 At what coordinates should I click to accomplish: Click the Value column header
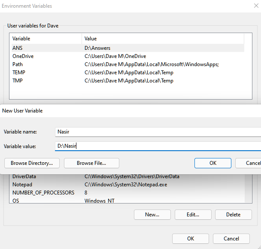(x=163, y=39)
